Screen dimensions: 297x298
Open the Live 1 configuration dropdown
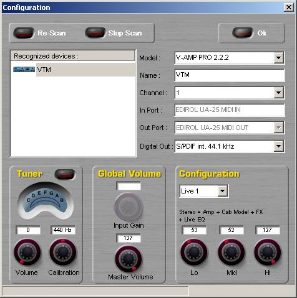[x=223, y=191]
